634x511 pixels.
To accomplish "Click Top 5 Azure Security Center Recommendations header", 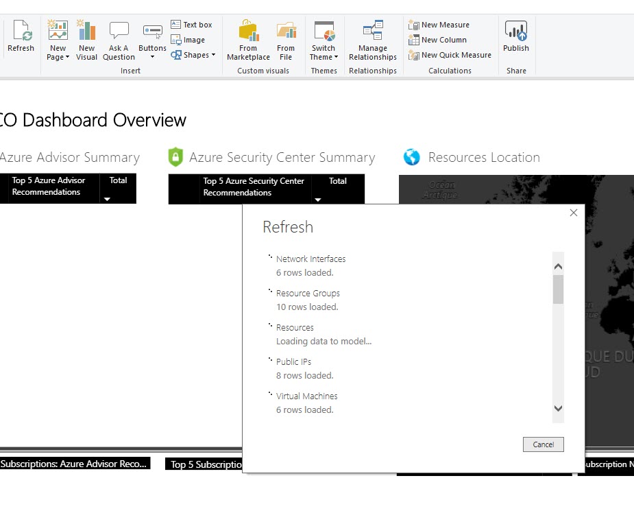I will point(254,187).
